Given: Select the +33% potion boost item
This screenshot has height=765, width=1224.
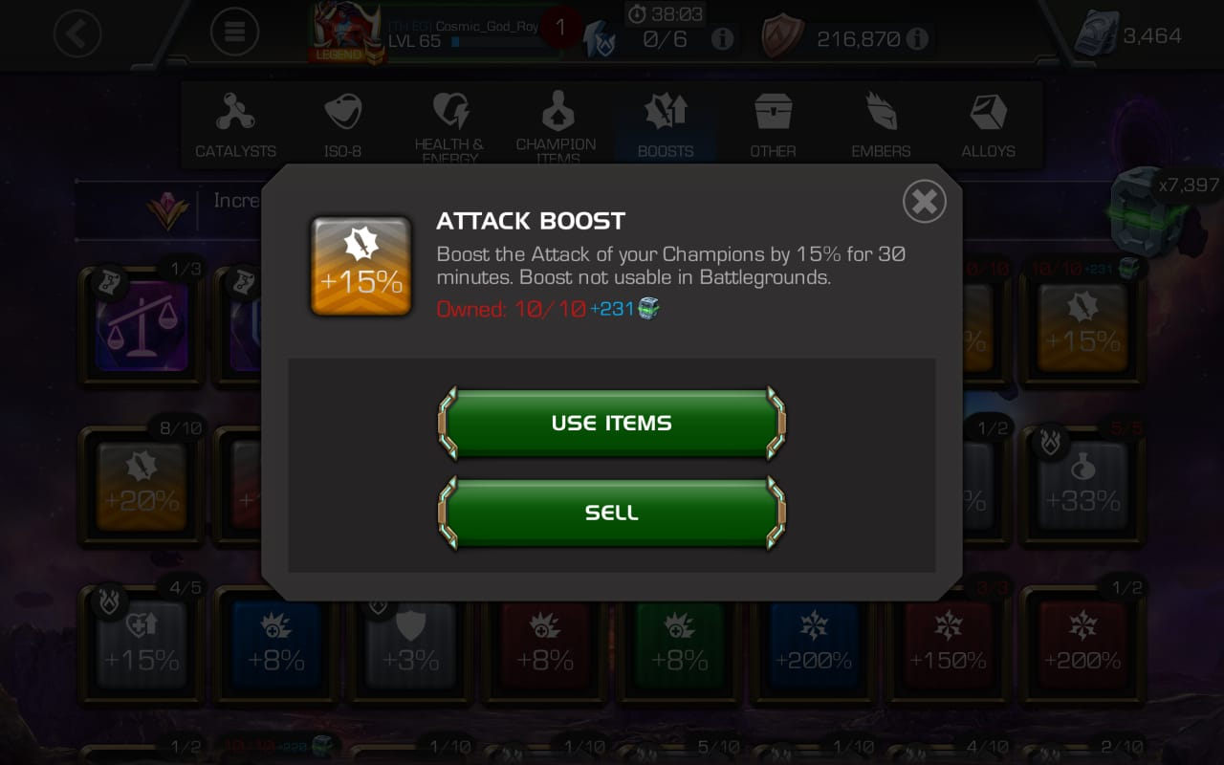Looking at the screenshot, I should [x=1082, y=486].
